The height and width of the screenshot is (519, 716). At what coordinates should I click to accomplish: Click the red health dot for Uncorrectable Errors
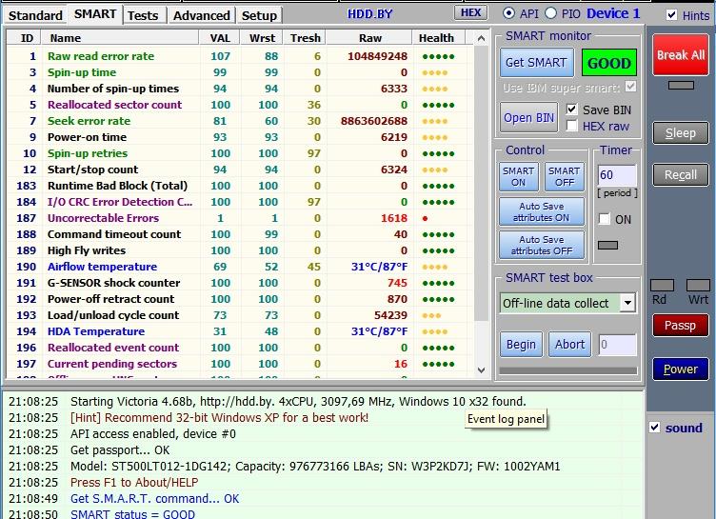[x=425, y=218]
